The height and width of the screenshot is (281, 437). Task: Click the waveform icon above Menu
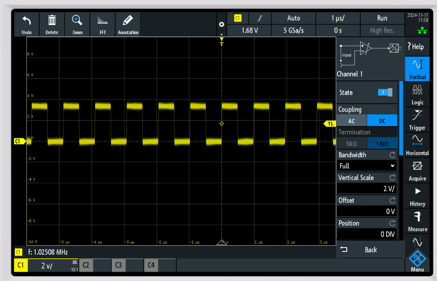click(x=417, y=242)
